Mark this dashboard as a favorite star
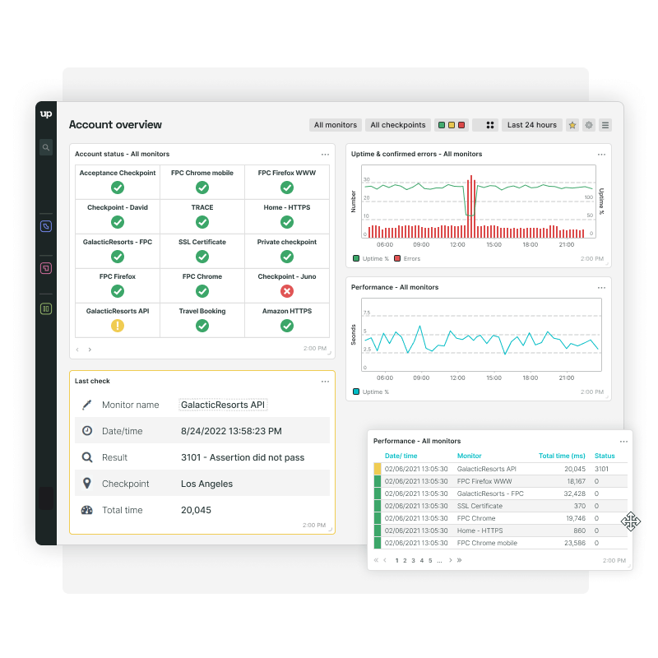The image size is (658, 658). click(571, 125)
